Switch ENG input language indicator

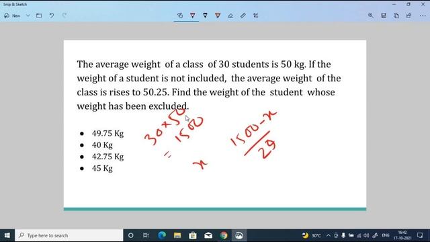point(386,235)
